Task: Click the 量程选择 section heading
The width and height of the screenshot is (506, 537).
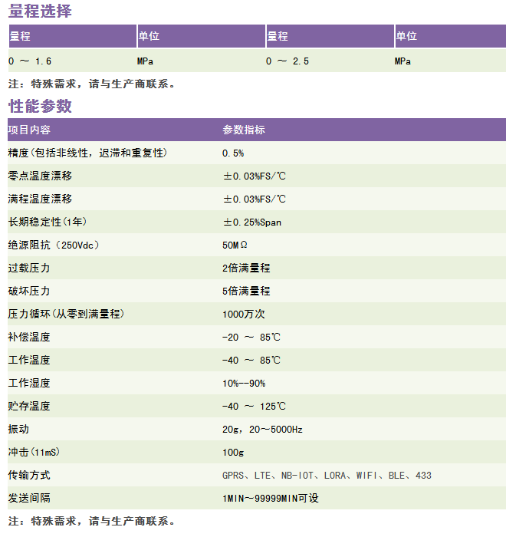Action: point(40,12)
